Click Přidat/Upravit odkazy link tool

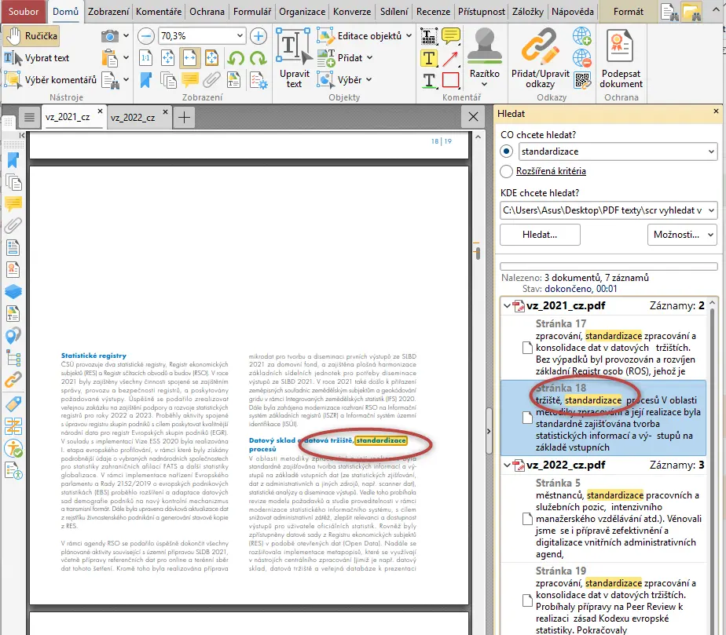click(541, 58)
